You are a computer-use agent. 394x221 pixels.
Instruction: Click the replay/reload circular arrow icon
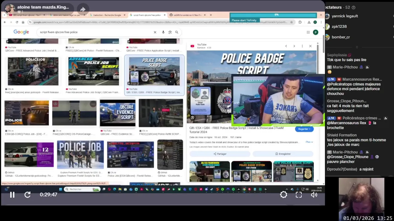[x=27, y=195]
